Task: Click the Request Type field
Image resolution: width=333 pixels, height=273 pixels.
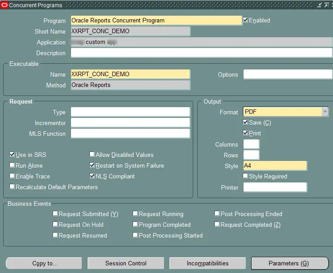Action: click(130, 112)
